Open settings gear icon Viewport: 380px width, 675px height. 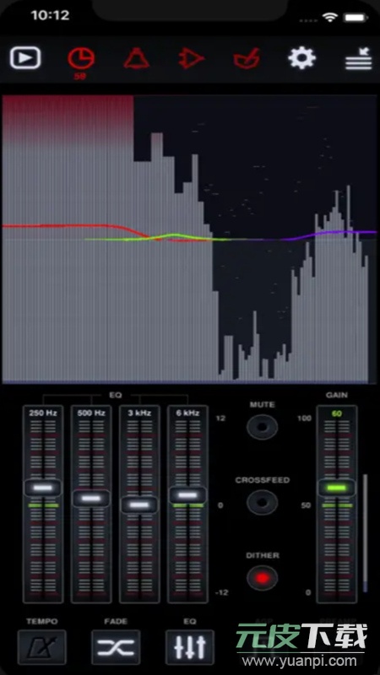(302, 58)
